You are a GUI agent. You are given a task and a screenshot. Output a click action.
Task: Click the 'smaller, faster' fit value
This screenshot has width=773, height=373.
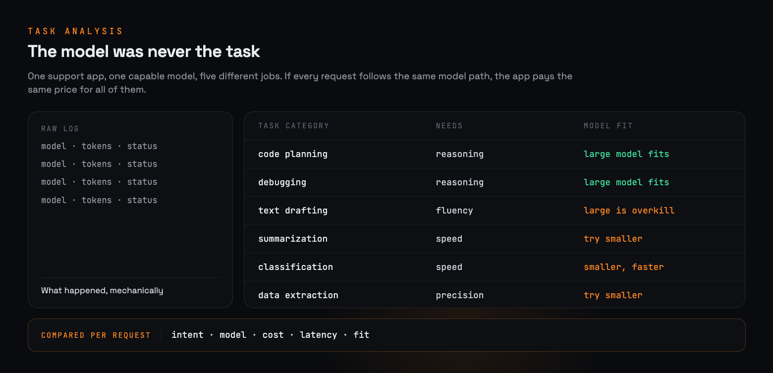click(x=624, y=267)
